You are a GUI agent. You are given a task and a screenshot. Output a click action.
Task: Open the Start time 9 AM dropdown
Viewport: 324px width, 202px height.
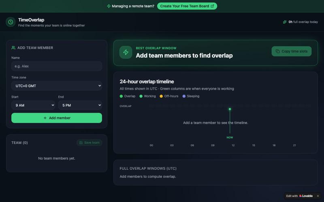(x=33, y=105)
